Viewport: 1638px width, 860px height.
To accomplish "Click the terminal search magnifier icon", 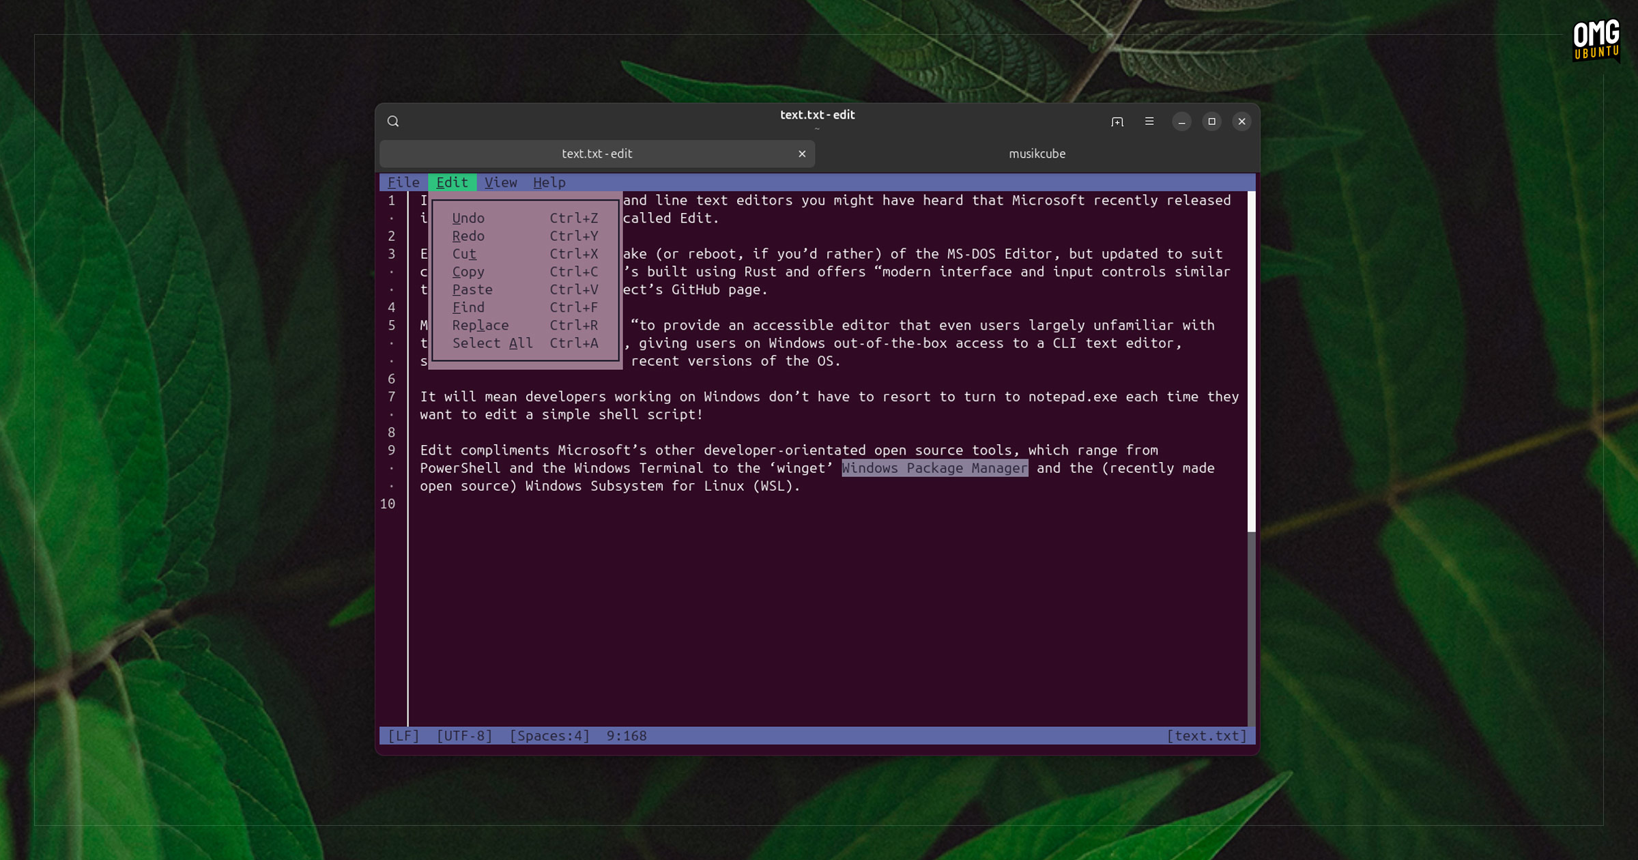I will [x=393, y=121].
